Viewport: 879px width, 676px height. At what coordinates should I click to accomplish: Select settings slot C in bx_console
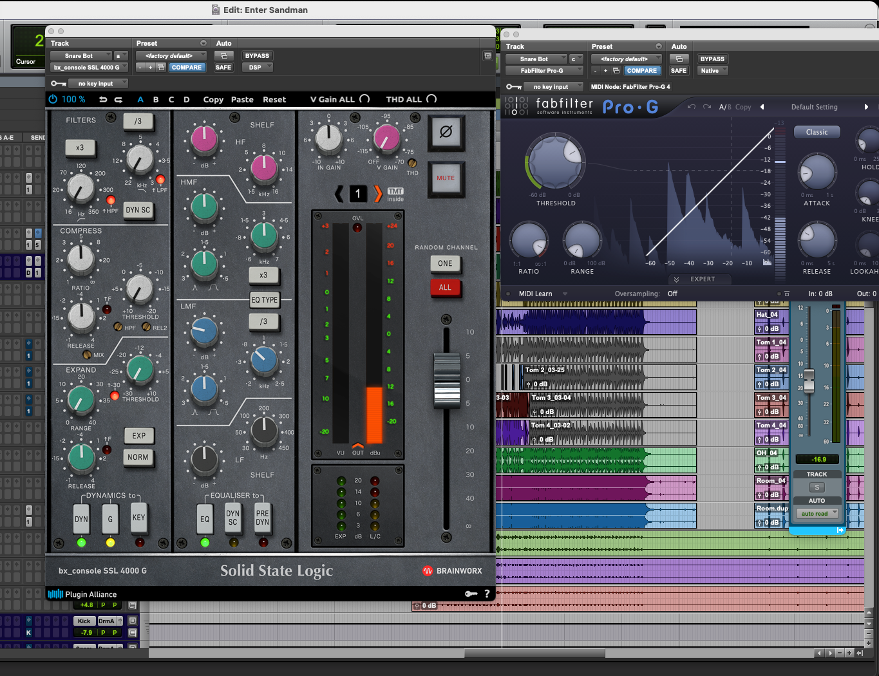point(171,99)
